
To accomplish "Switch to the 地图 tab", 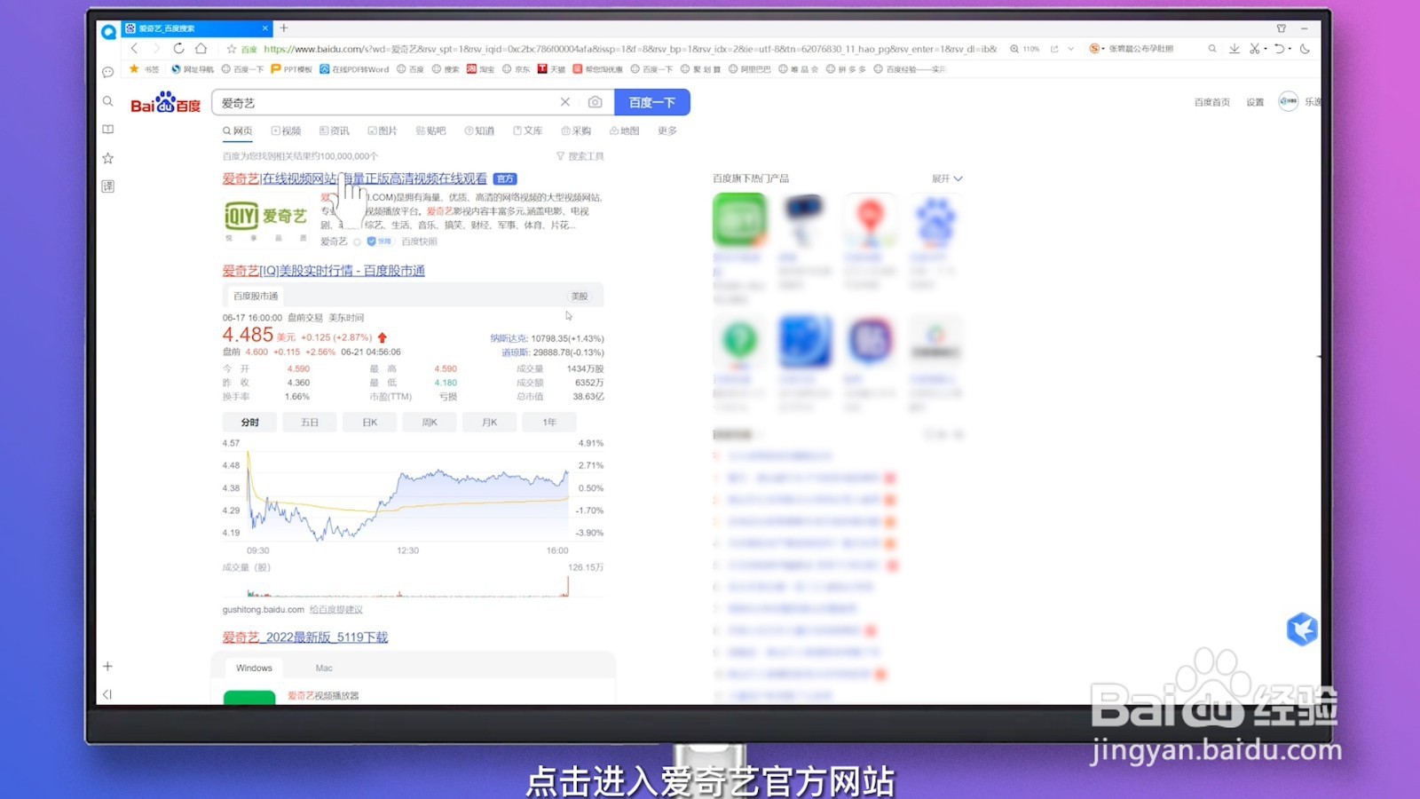I will coord(624,131).
